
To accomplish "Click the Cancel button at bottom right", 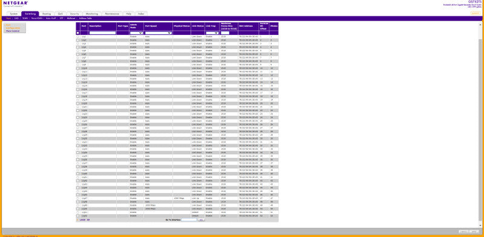I will (x=463, y=232).
